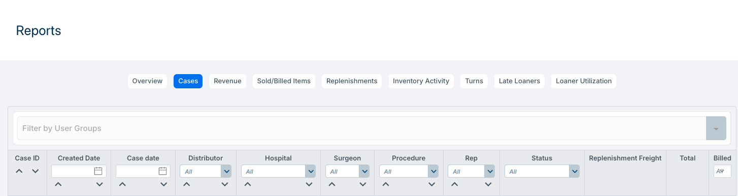Open the Hospital filter dropdown
The height and width of the screenshot is (196, 738).
click(311, 171)
